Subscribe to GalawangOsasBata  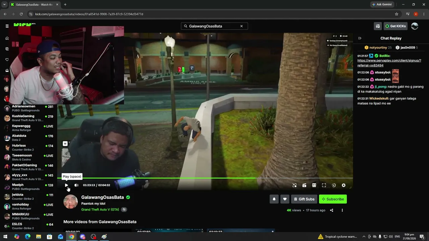click(x=333, y=199)
